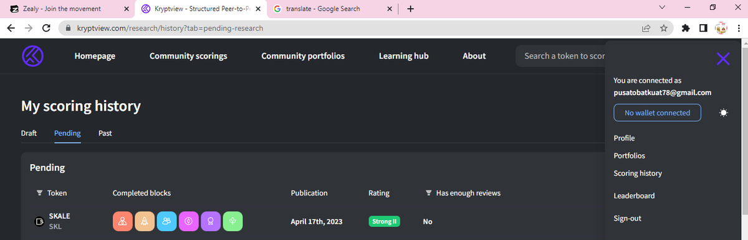The width and height of the screenshot is (748, 240).
Task: Click the SKALE token name
Action: pos(59,216)
